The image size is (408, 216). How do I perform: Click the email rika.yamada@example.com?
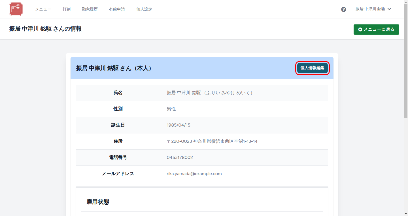point(194,174)
